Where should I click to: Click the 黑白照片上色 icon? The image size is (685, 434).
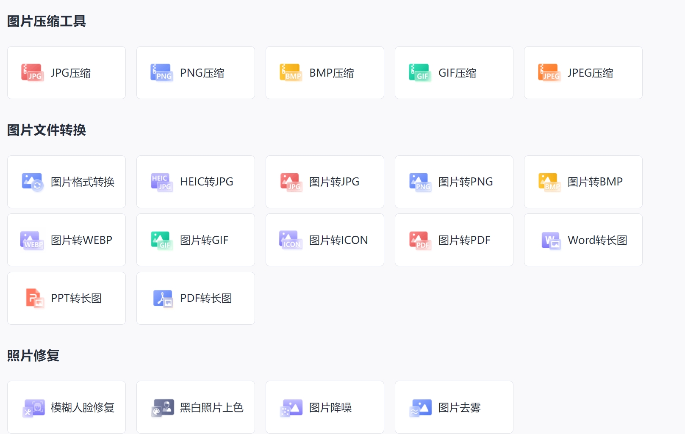click(163, 408)
